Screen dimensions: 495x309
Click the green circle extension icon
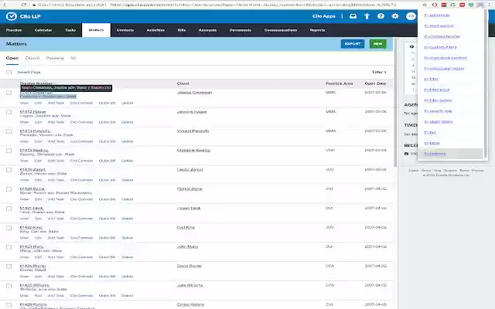point(471,5)
